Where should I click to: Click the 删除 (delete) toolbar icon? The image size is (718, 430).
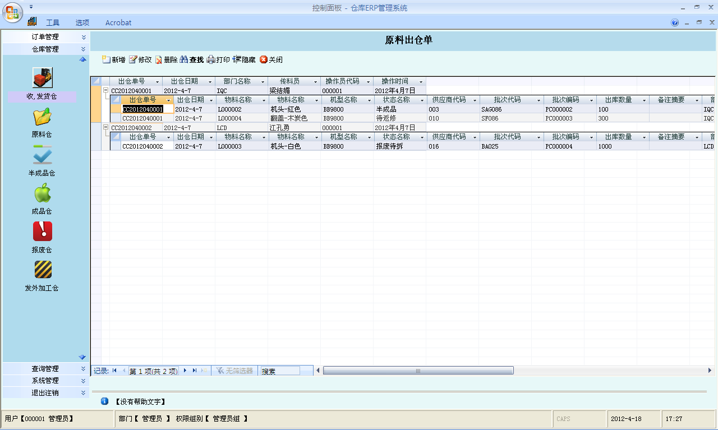point(159,59)
